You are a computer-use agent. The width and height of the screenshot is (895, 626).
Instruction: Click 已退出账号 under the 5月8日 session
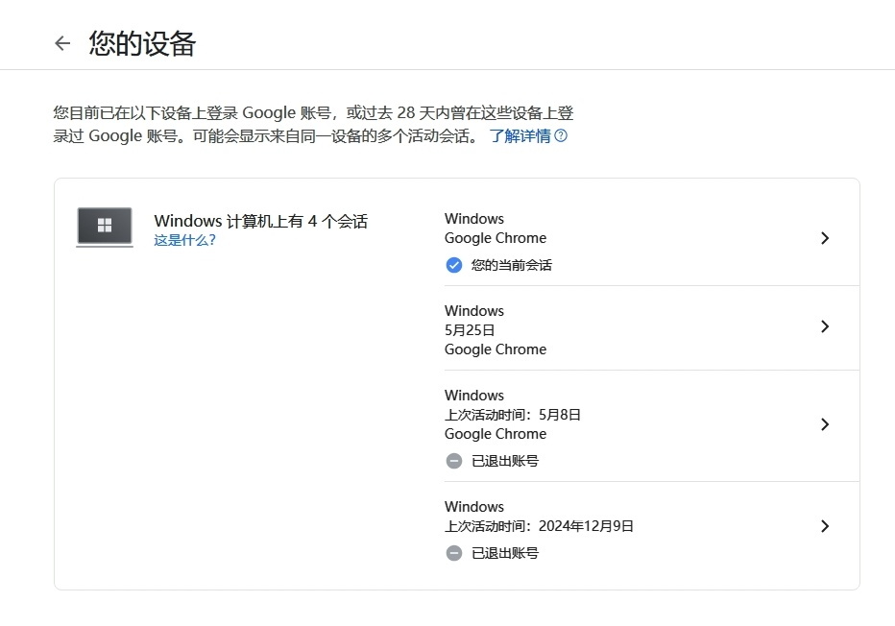coord(505,461)
